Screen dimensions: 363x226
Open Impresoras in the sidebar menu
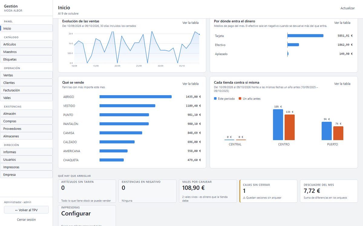[26, 167]
